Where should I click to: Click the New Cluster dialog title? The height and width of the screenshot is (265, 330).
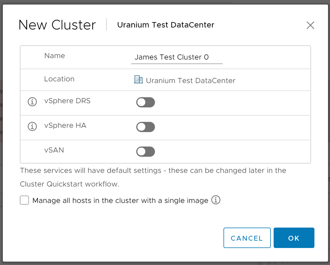point(57,25)
